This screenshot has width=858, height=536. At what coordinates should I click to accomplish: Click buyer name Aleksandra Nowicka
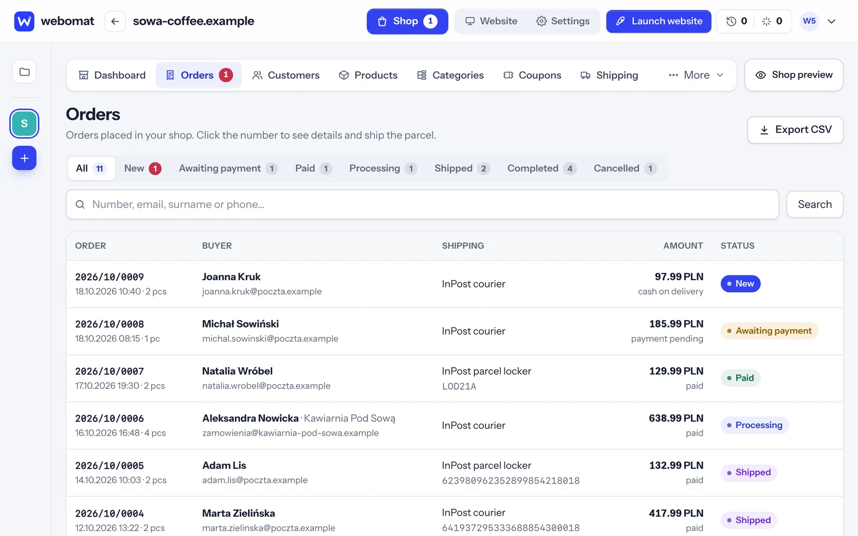click(x=250, y=419)
